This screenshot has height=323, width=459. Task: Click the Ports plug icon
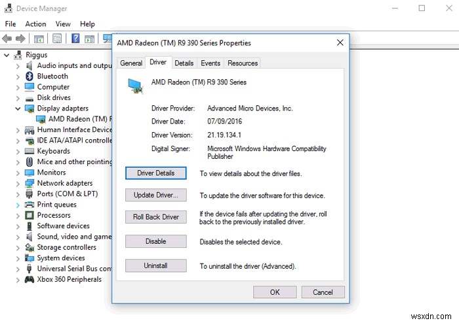30,194
